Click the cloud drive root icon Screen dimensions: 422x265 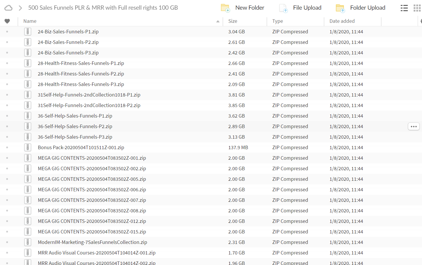click(9, 8)
